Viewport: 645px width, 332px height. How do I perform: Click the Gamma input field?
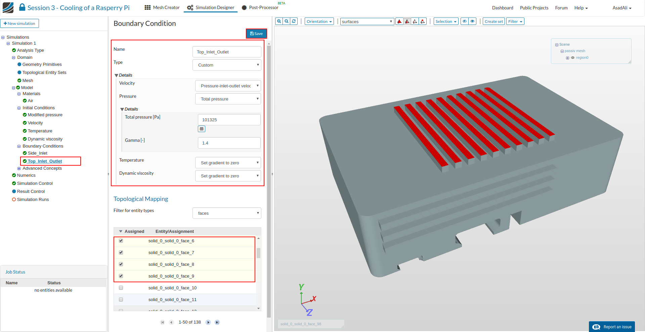[229, 143]
